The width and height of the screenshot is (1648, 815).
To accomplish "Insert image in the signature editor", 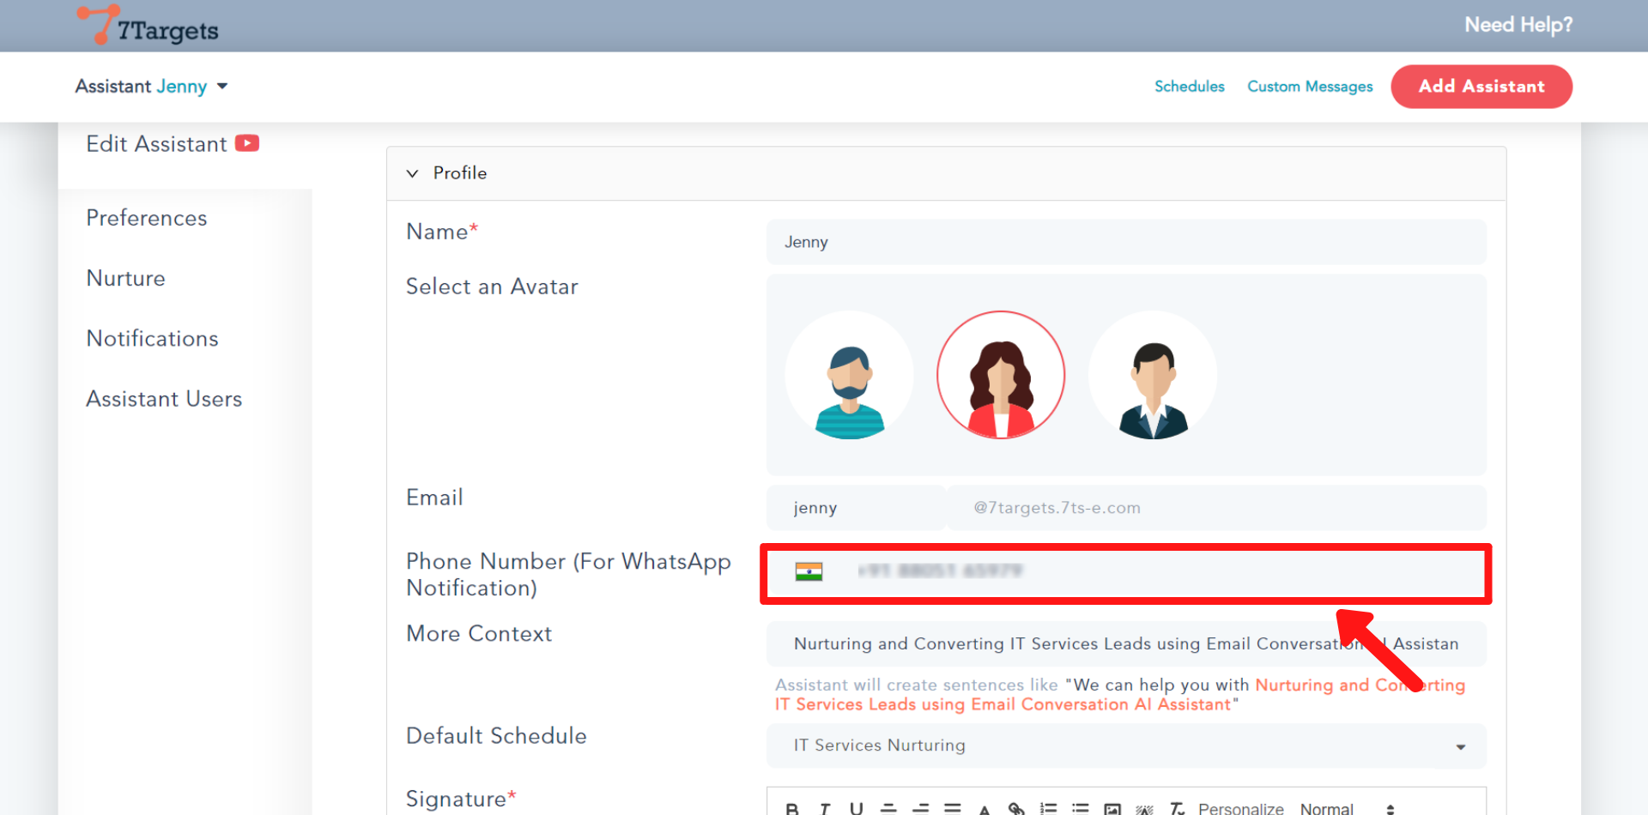I will point(1112,808).
